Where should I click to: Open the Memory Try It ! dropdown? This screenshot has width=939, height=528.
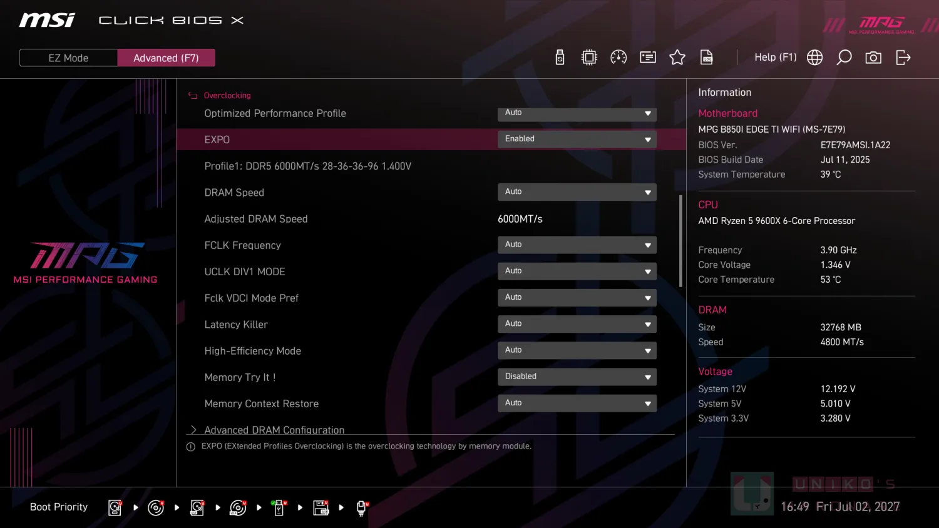click(x=577, y=377)
